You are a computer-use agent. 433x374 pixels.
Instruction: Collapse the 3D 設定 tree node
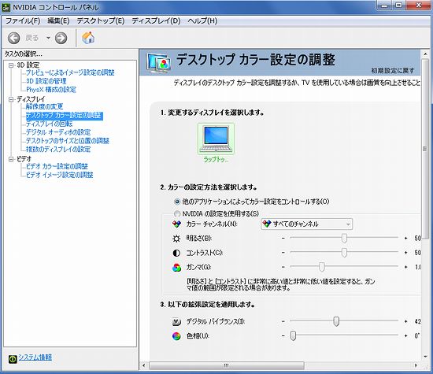pos(11,65)
